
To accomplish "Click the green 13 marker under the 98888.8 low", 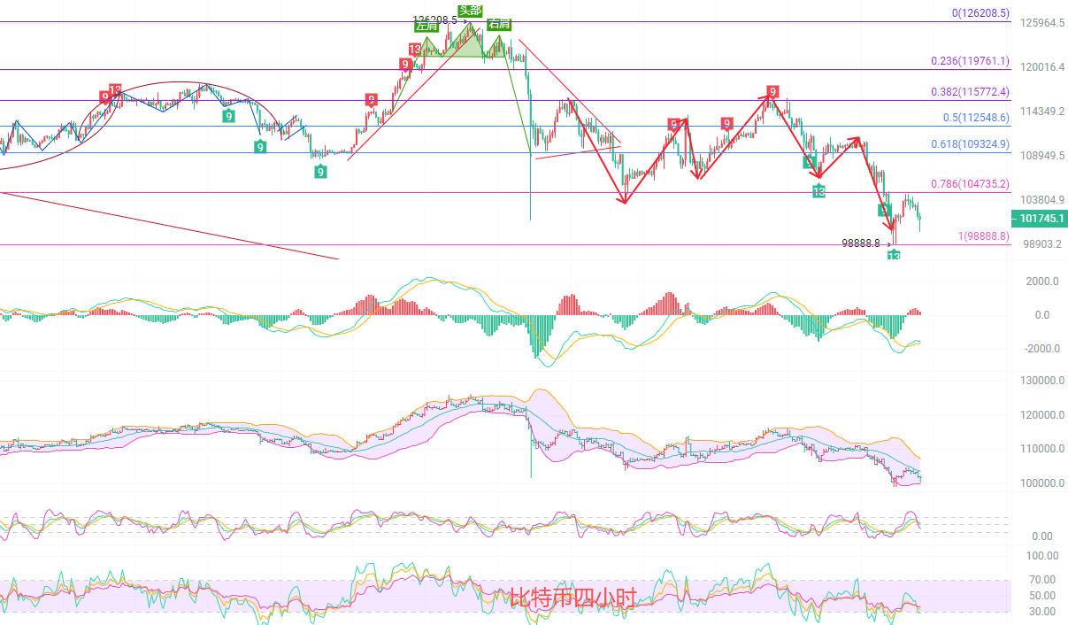I will (x=894, y=256).
